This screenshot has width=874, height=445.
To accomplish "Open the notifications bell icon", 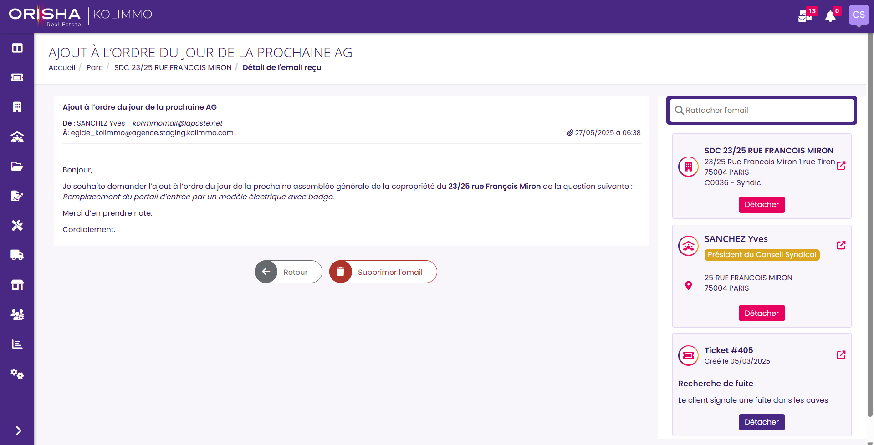I will (830, 16).
